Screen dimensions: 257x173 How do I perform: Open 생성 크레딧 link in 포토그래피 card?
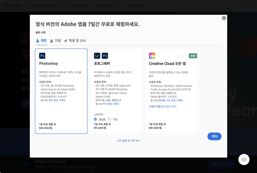click(113, 104)
